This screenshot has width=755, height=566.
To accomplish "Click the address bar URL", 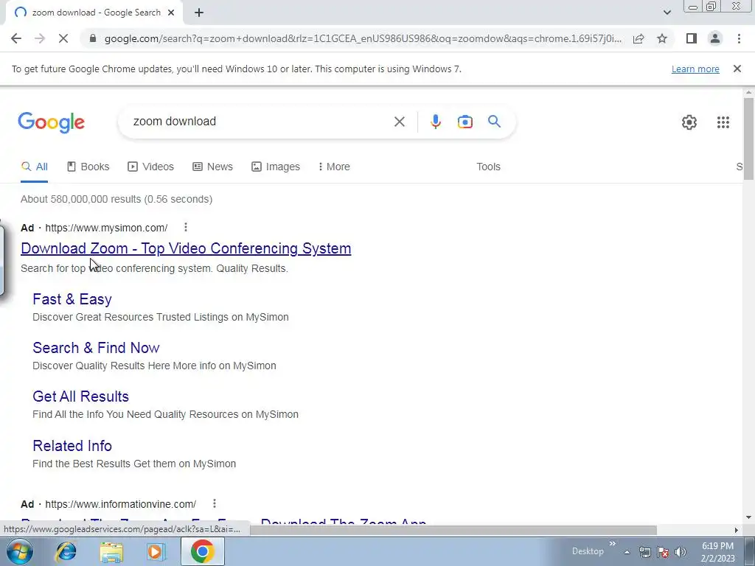I will 363,38.
